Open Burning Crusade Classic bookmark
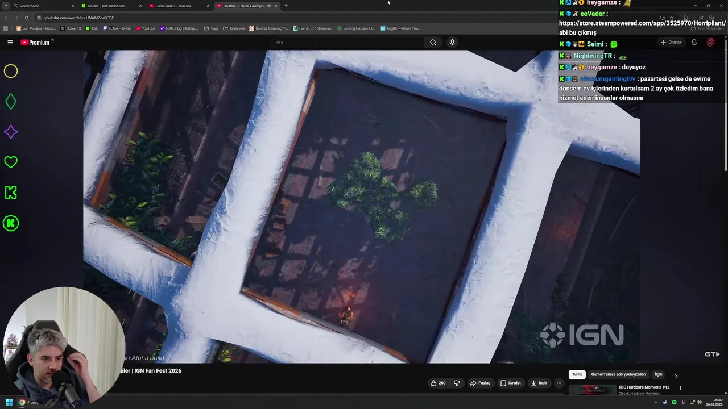Image resolution: width=728 pixels, height=409 pixels. 355,28
